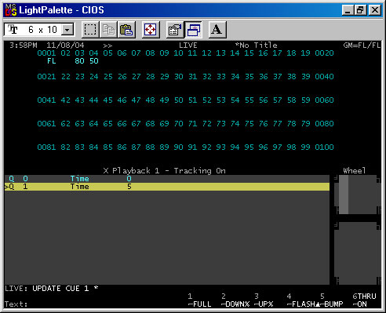Expand the 6 x 10 font size dropdown
Screen dimensions: 386x313
pos(67,30)
